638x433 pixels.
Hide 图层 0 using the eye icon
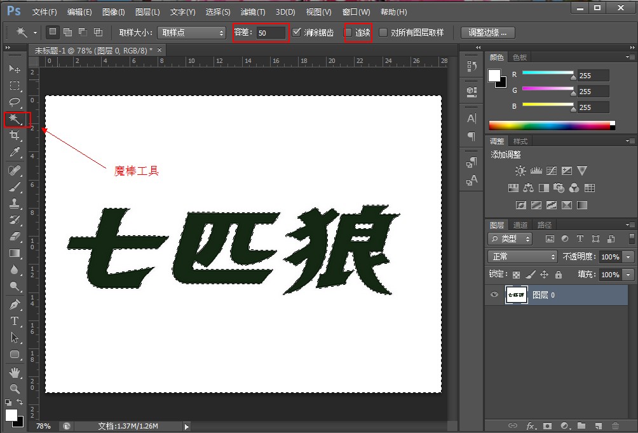[494, 295]
